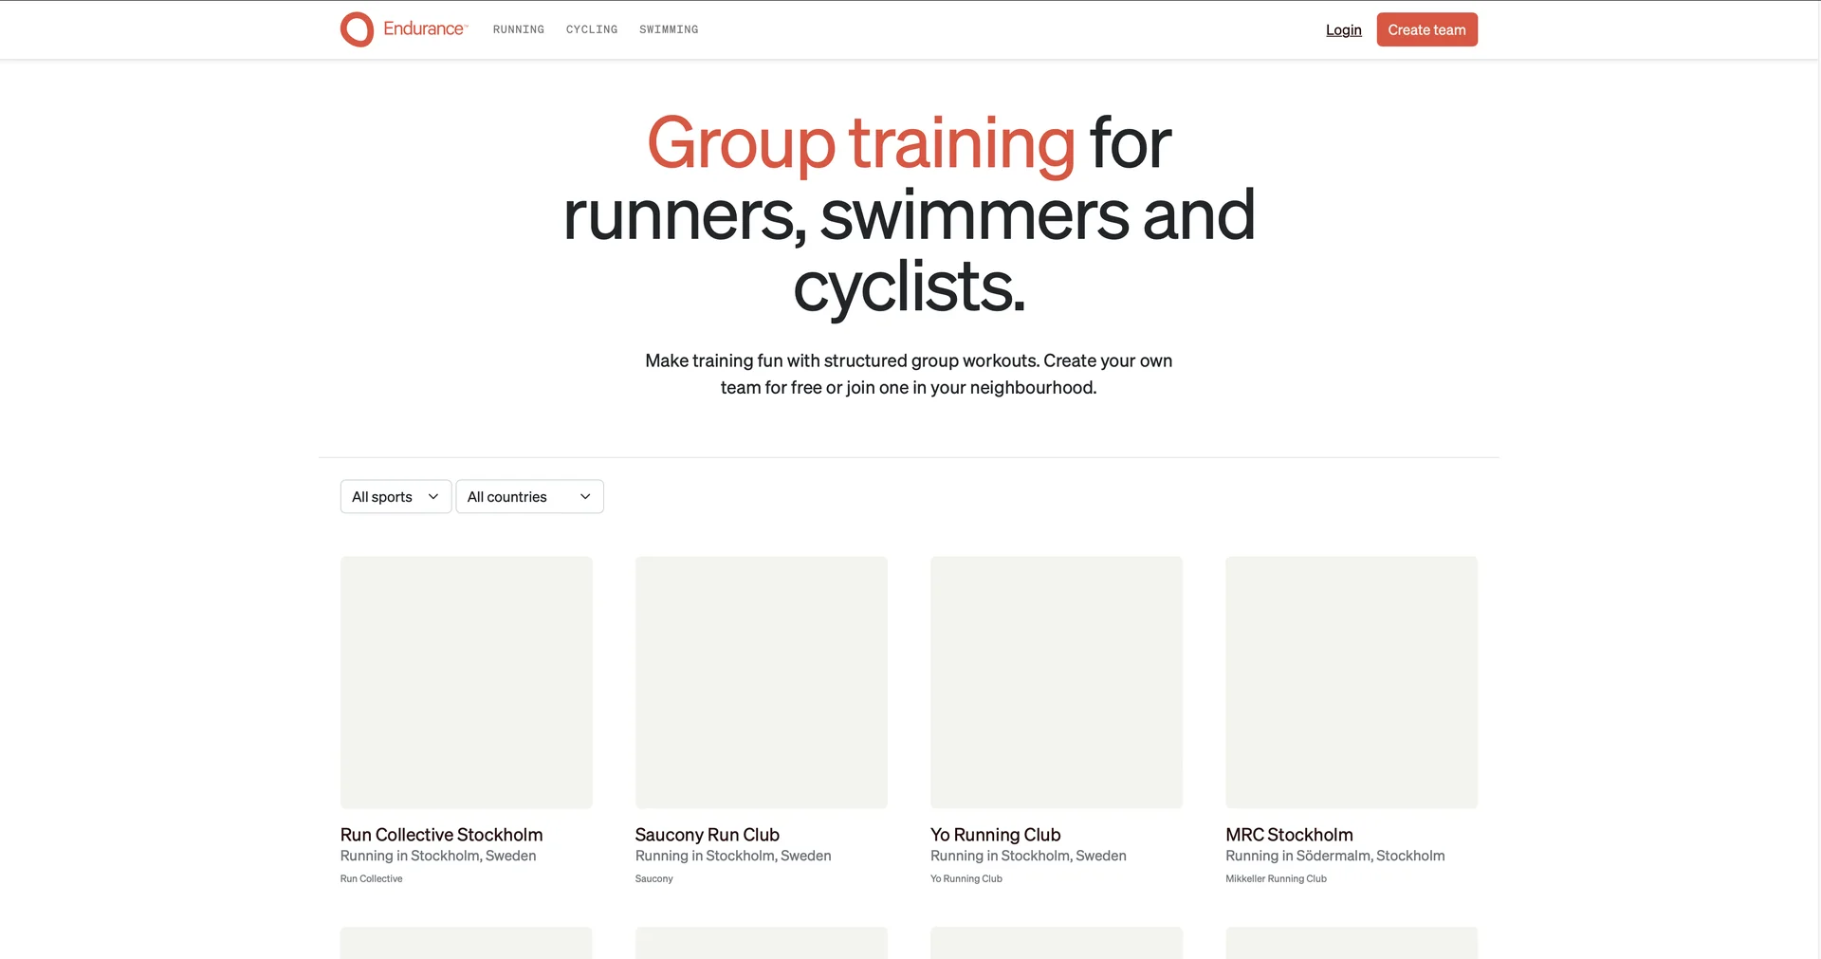Click 'Yo Running Club' small organizer text
Viewport: 1821px width, 959px height.
[x=966, y=878]
